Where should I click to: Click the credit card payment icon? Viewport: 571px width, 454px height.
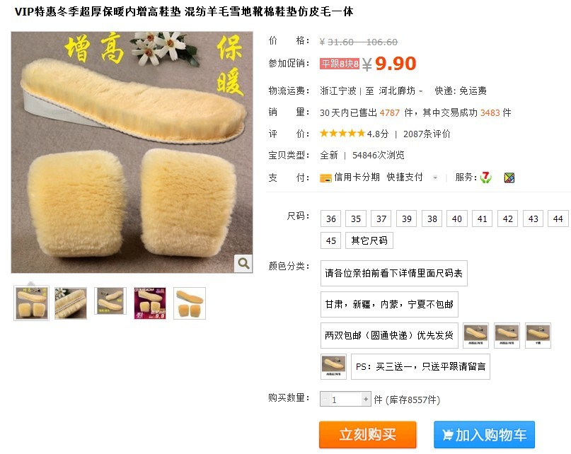[x=325, y=177]
